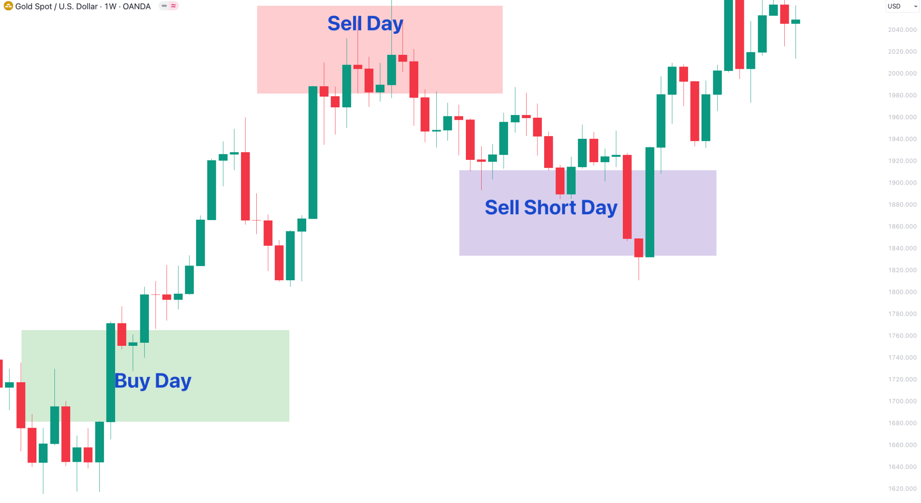
Task: Click the 1W timeframe text to change interval
Action: 110,6
